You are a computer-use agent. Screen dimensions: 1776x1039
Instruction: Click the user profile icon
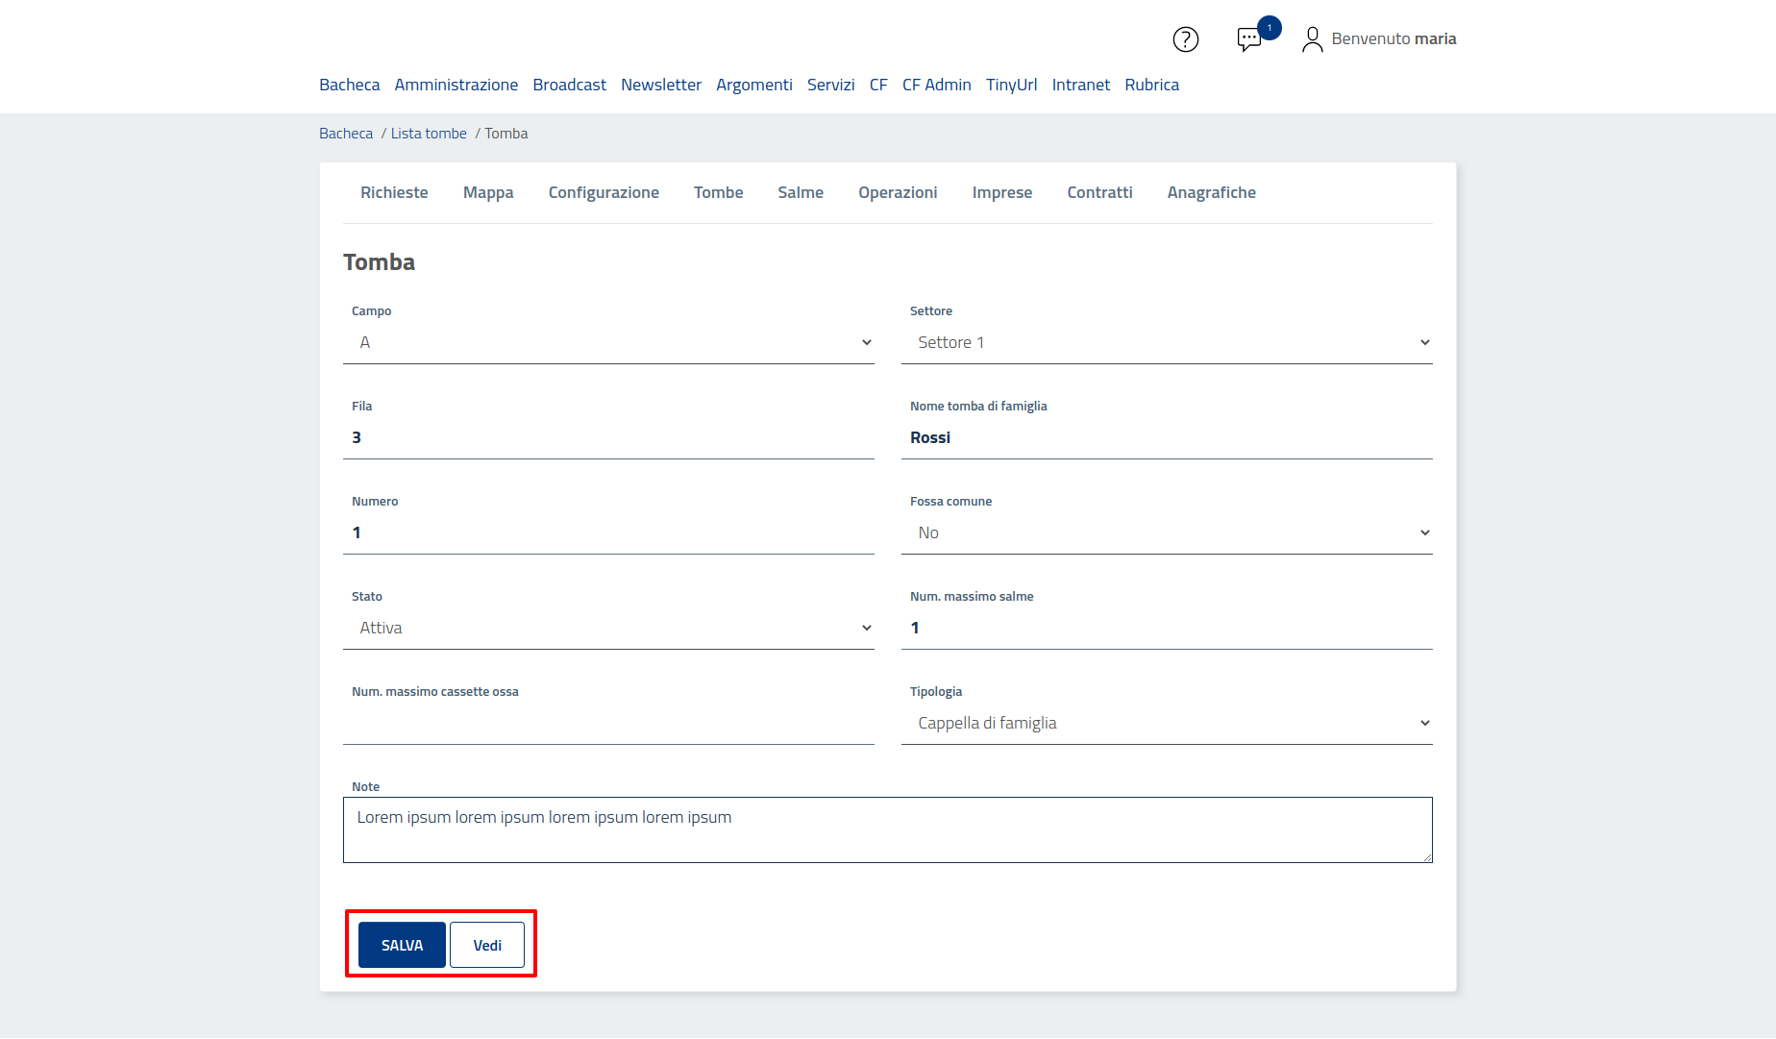coord(1312,39)
